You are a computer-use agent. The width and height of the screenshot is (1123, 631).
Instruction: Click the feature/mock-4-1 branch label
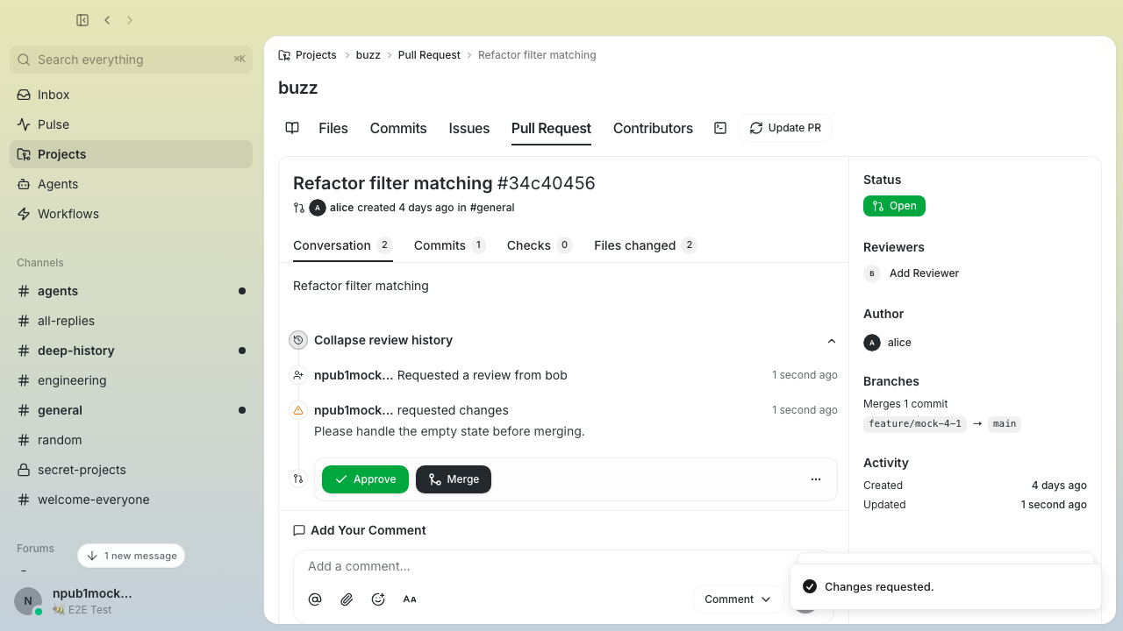pos(915,424)
